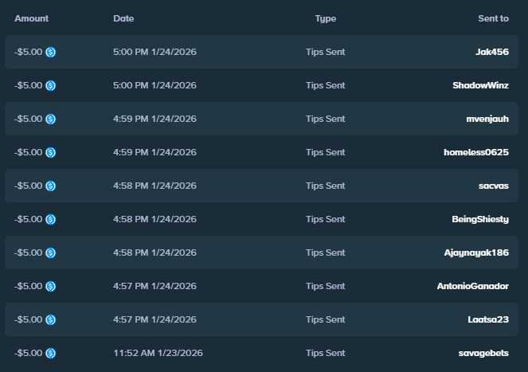Select the -$5.00 amount in ShadowWinz row
This screenshot has height=372, width=528.
tap(29, 85)
